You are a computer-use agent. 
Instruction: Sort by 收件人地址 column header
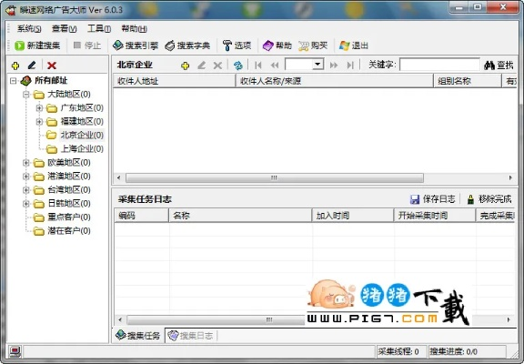click(x=175, y=81)
